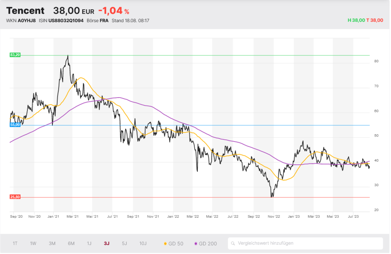The width and height of the screenshot is (391, 254).
Task: Switch chart to 6M range
Action: (71, 244)
